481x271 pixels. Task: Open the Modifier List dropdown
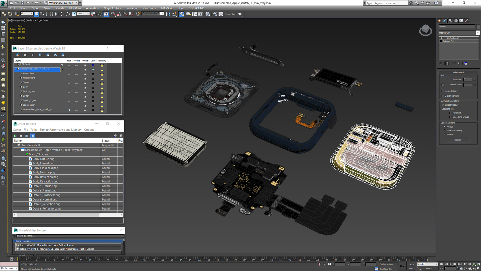tap(477, 33)
